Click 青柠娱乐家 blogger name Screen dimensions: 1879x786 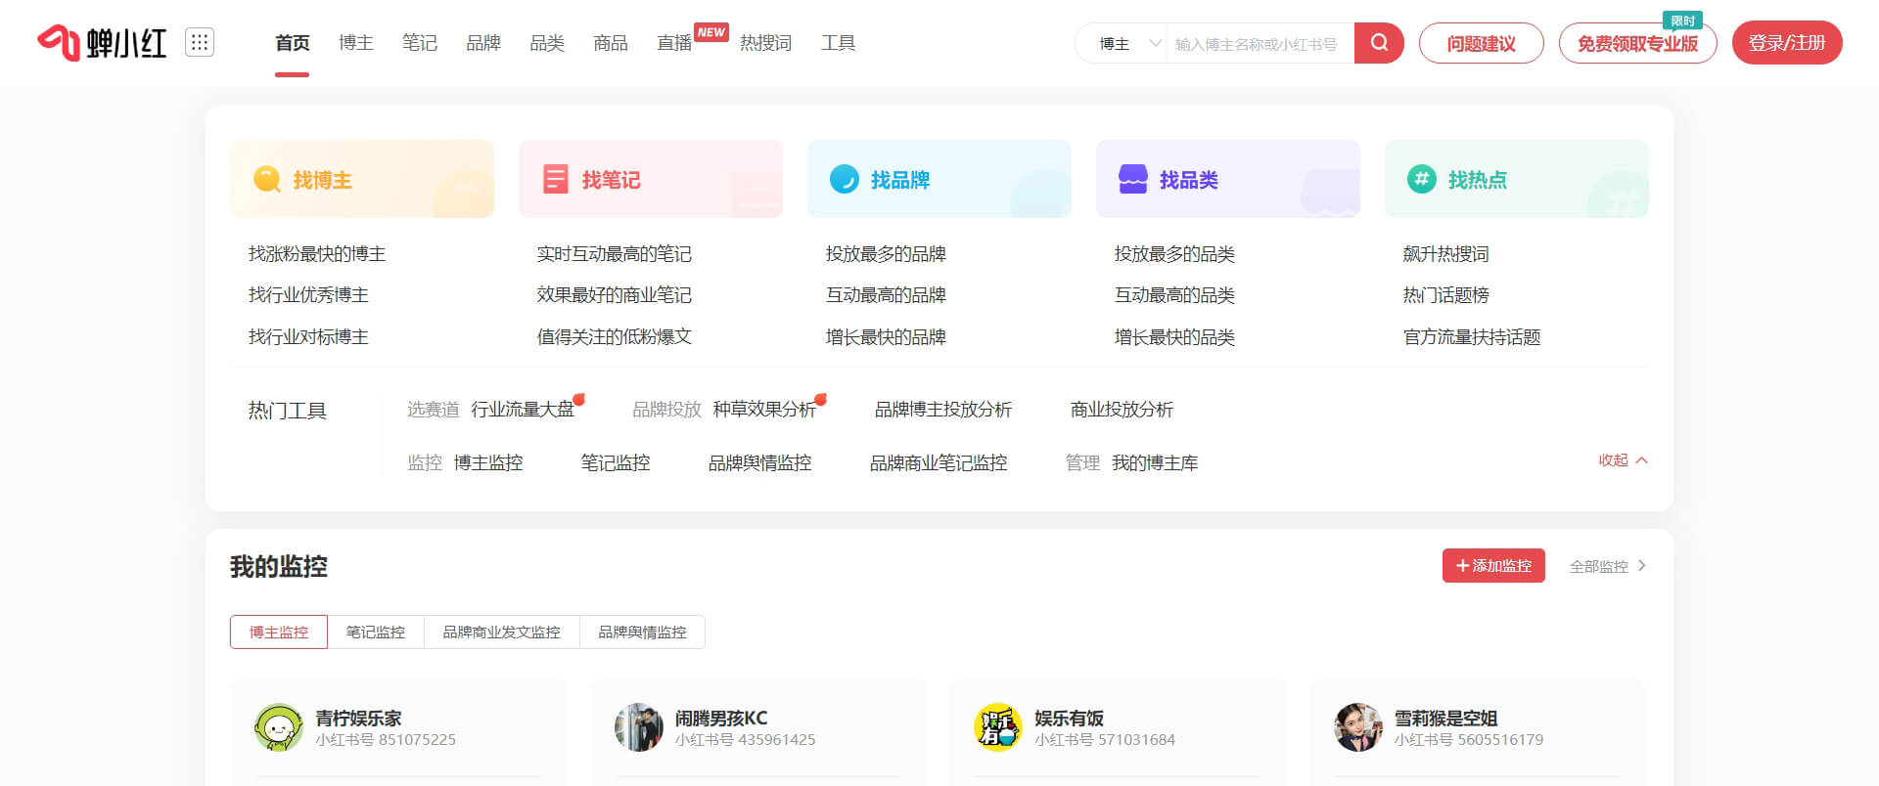(x=358, y=719)
